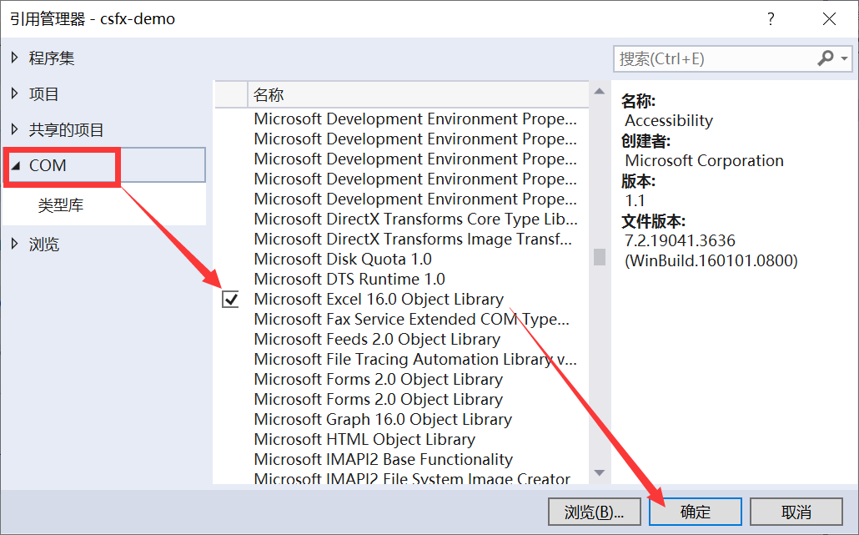
Task: Select Microsoft IMAPI2 Base Functionality
Action: click(384, 459)
